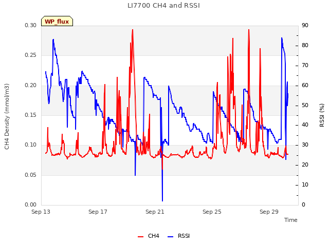Click the 20 right axis value
Viewport: 329px width, 246px height.
click(305, 165)
